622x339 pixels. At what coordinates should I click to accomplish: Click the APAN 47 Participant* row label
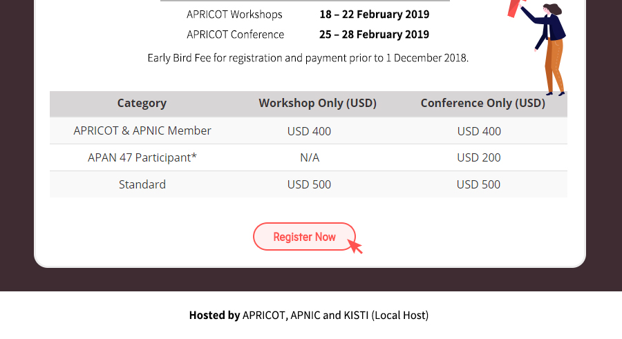pyautogui.click(x=142, y=157)
